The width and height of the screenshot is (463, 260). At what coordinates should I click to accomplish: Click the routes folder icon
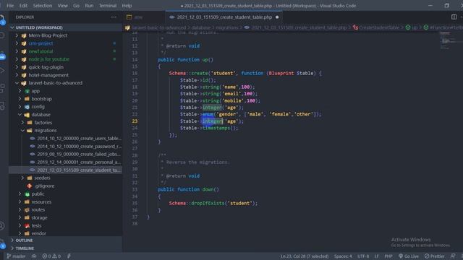pos(27,210)
